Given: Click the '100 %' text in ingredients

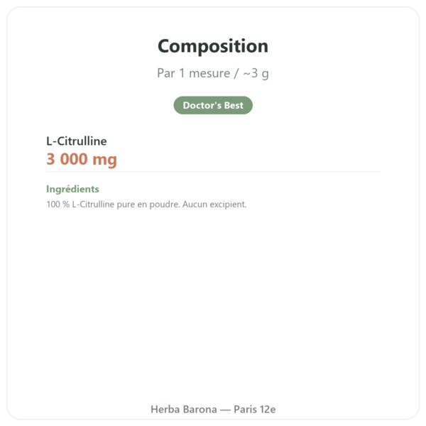Looking at the screenshot, I should coord(58,204).
